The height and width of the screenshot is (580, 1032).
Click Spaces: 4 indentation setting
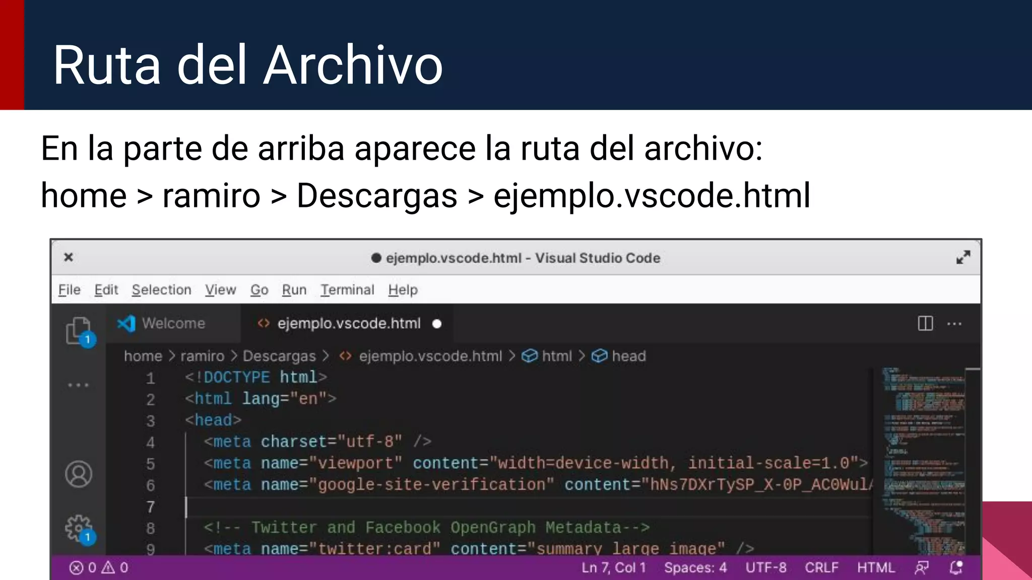coord(695,568)
